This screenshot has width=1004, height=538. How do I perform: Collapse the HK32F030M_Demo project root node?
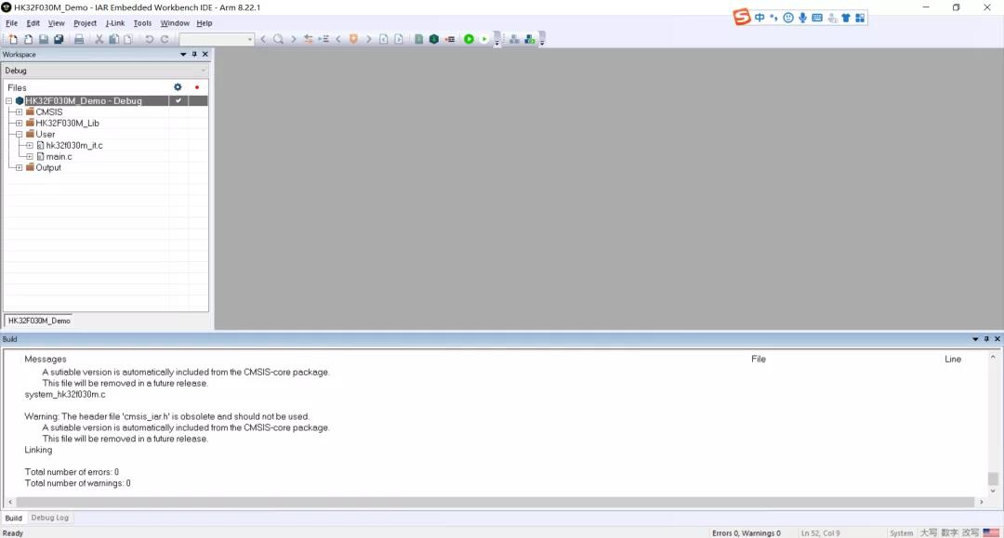click(x=9, y=101)
